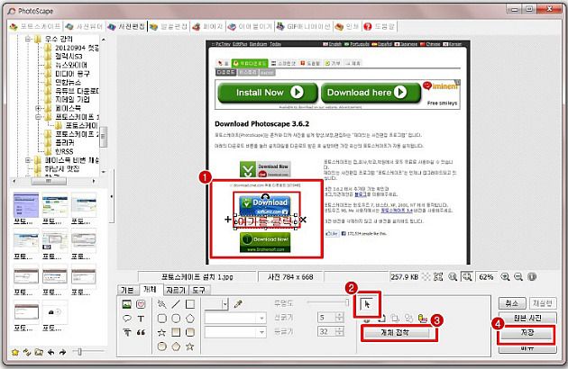Go forward with the right arrow icon
568x369 pixels.
coord(62,352)
